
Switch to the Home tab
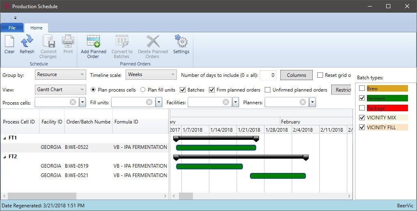coord(36,28)
